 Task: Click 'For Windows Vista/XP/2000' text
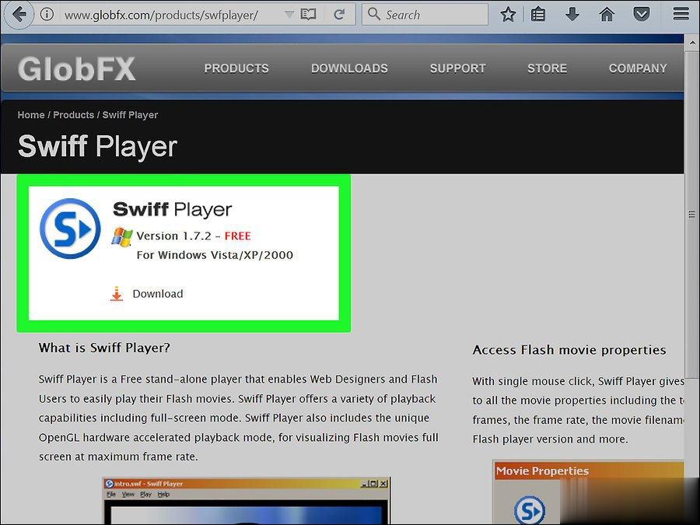[x=215, y=255]
